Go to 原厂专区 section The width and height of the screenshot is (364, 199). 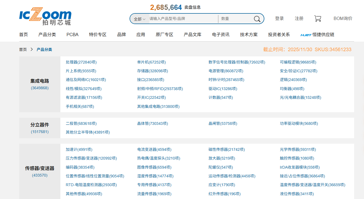tap(164, 34)
